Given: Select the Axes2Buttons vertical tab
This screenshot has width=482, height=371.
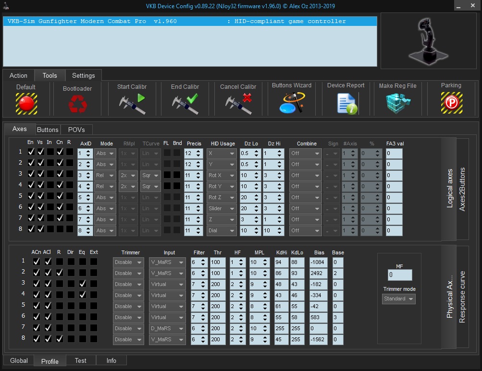Looking at the screenshot, I should pyautogui.click(x=462, y=189).
